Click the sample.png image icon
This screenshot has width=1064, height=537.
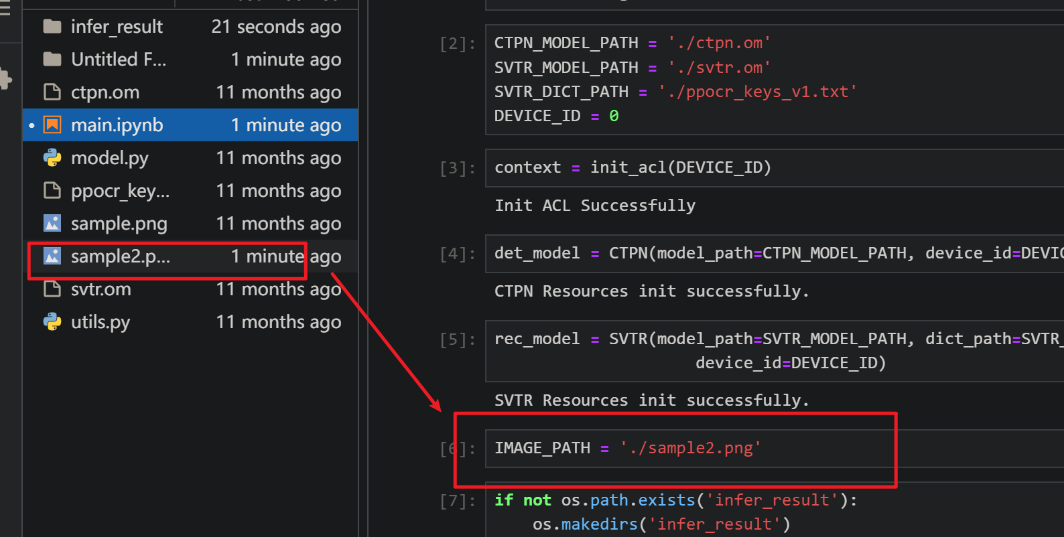pos(52,223)
